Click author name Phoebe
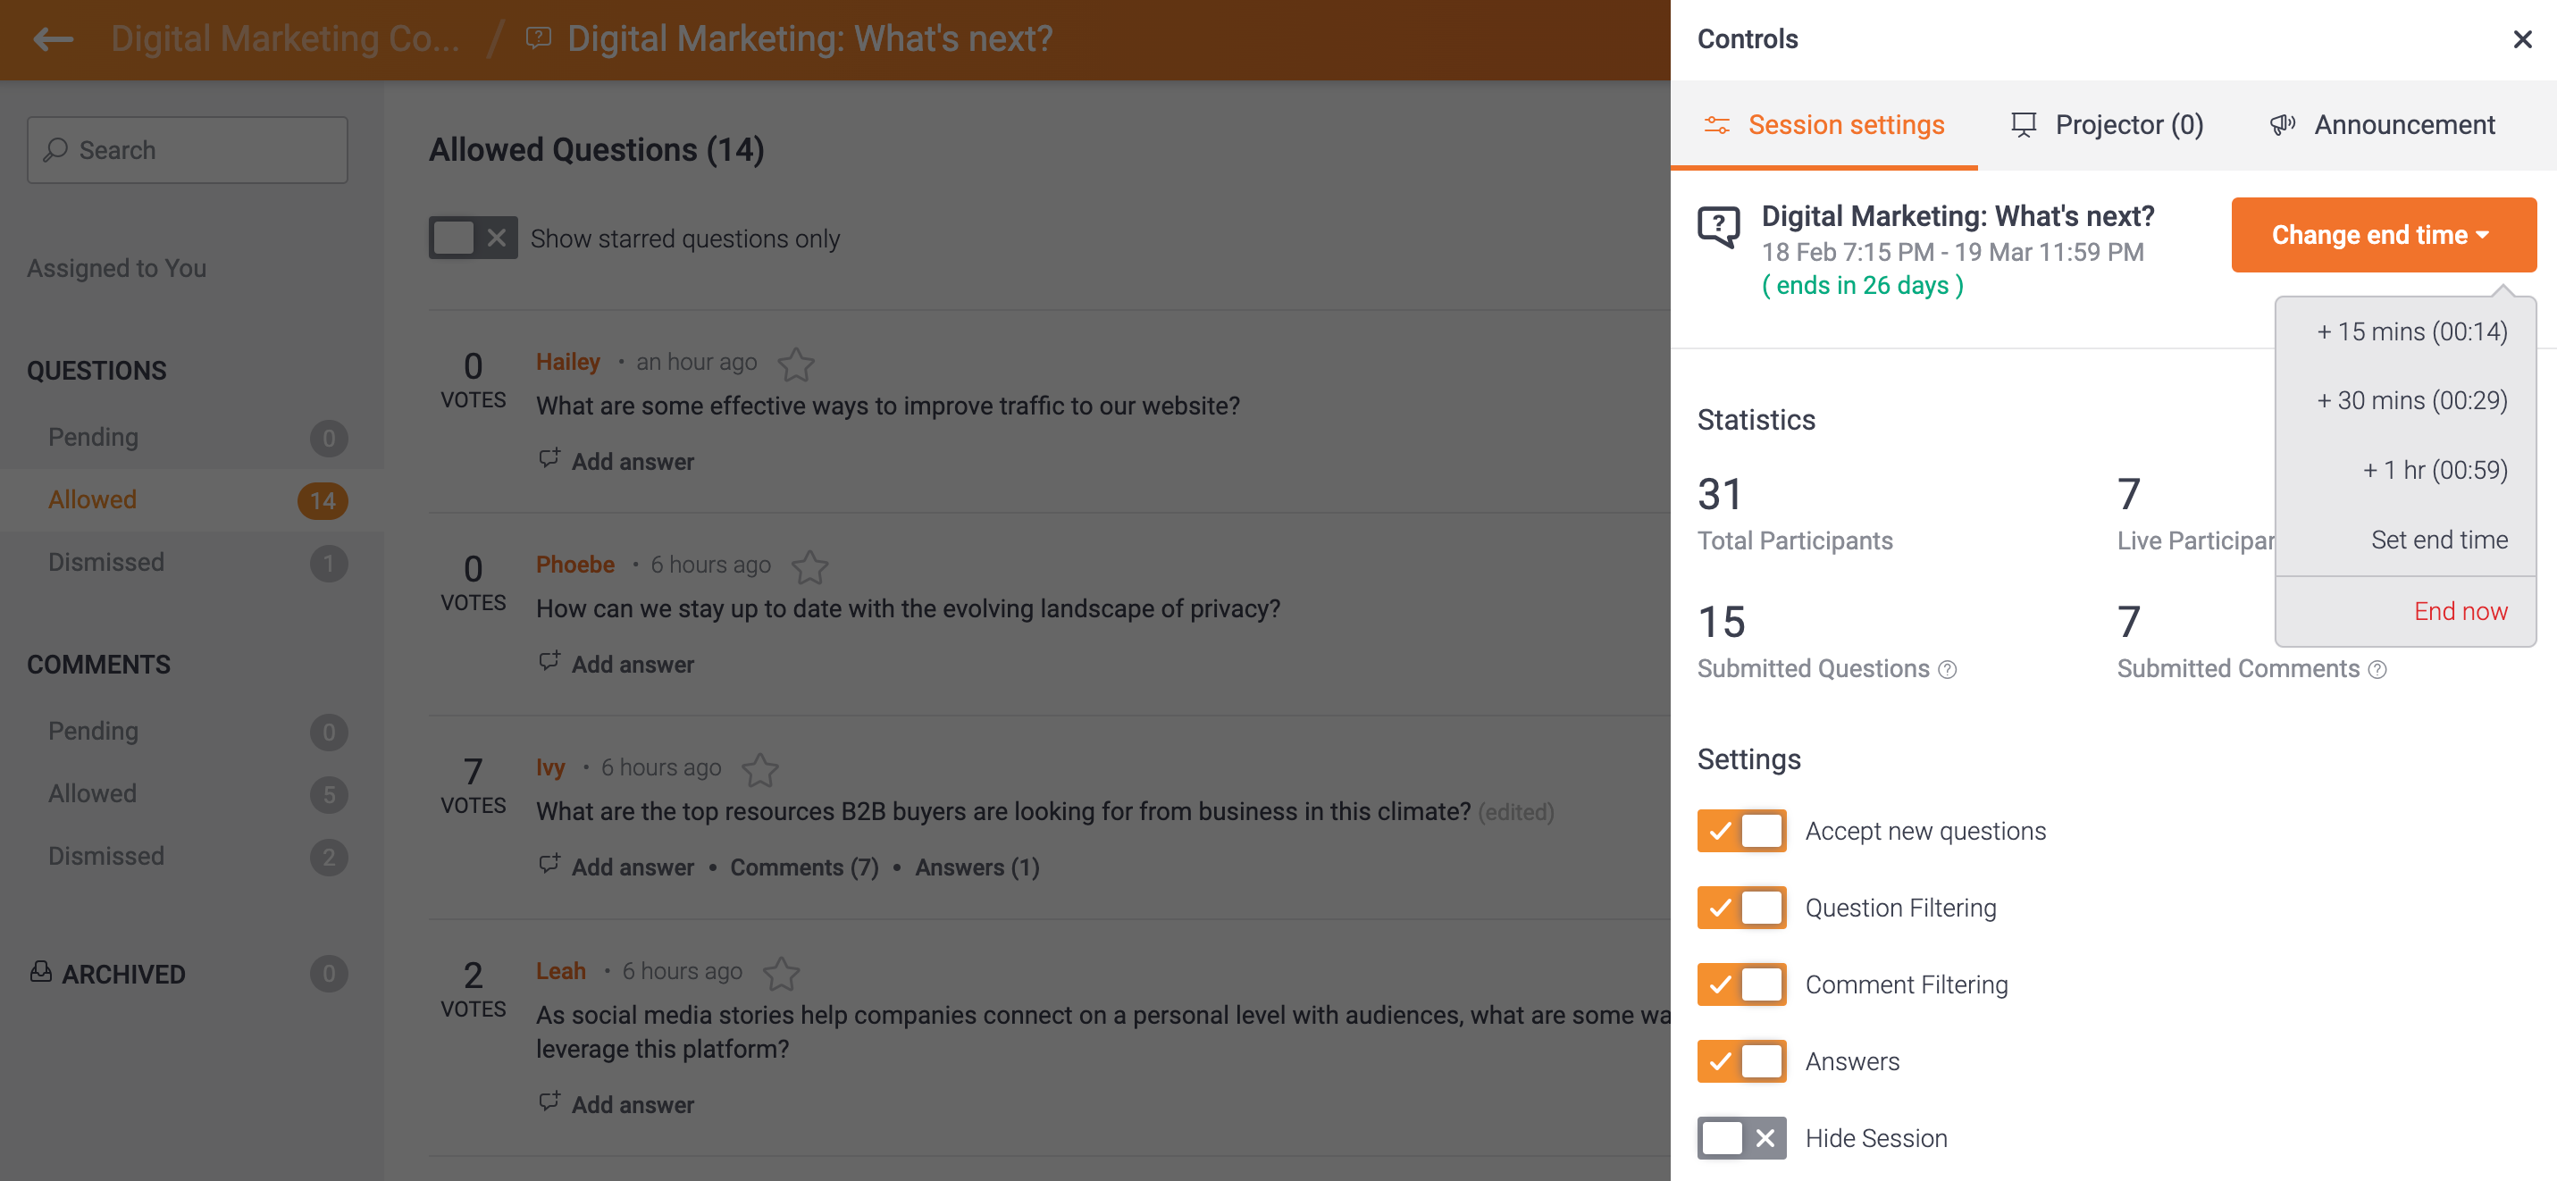Image resolution: width=2557 pixels, height=1181 pixels. coord(574,565)
